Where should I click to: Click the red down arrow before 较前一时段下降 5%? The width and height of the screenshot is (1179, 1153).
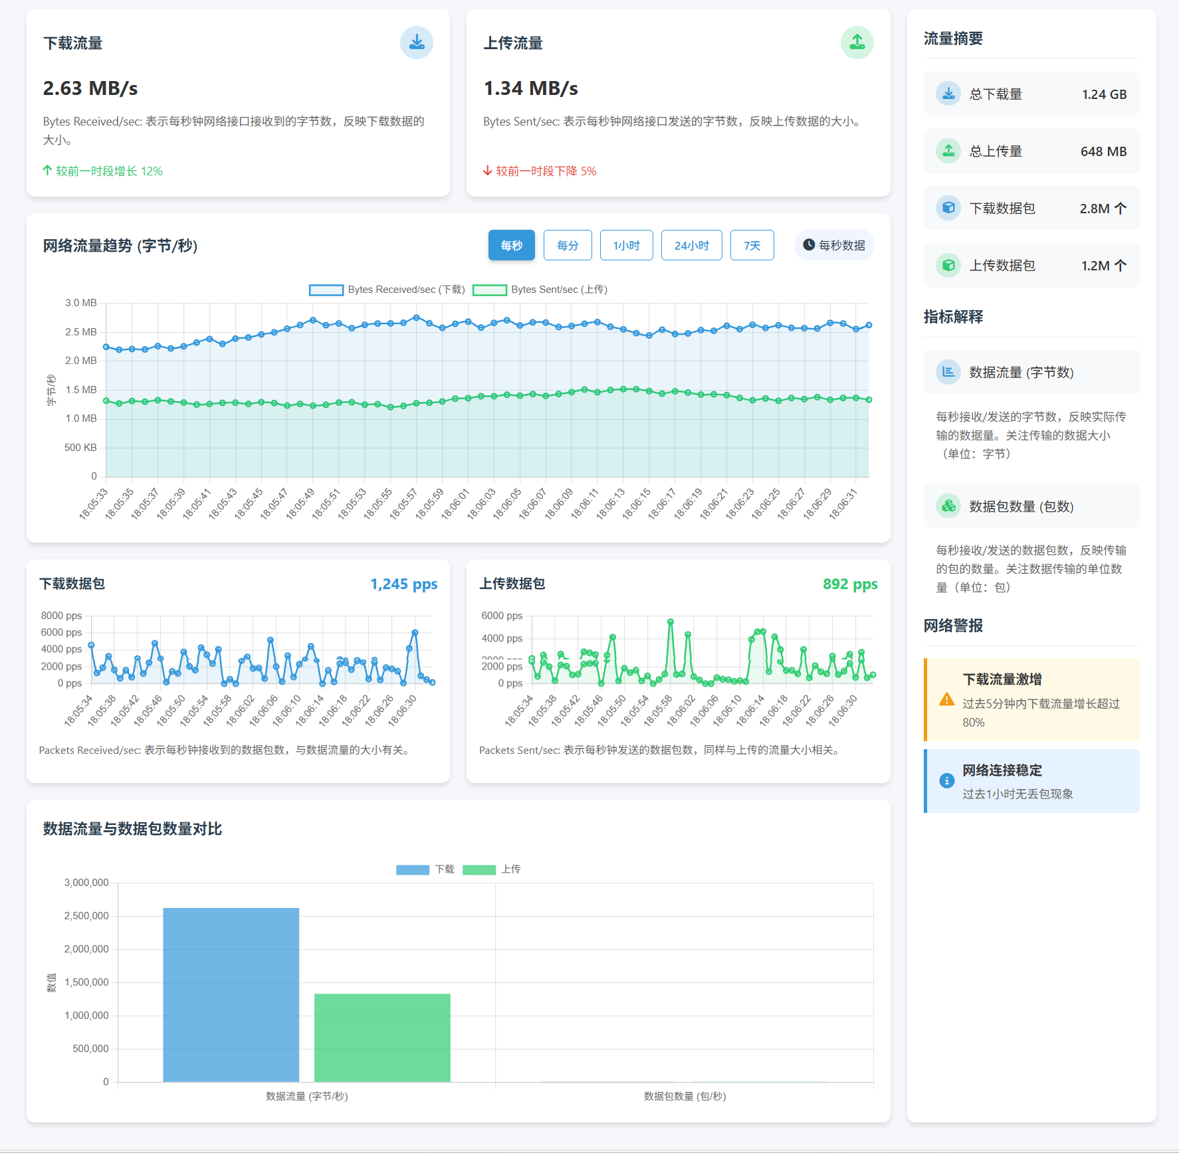tap(487, 171)
